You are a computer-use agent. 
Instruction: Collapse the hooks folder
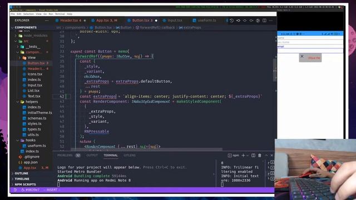(x=31, y=141)
